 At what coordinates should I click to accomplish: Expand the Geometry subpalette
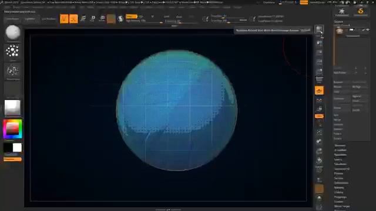340,145
